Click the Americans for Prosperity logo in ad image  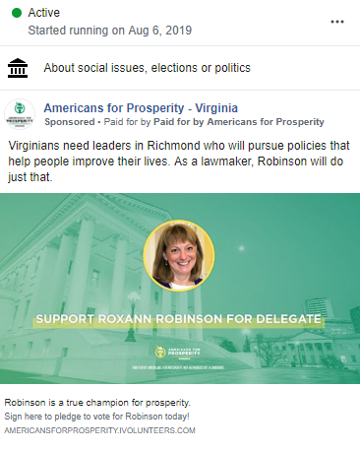[177, 353]
